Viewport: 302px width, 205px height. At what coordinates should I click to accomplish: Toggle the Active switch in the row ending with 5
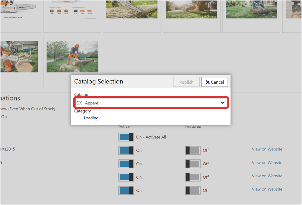(126, 164)
